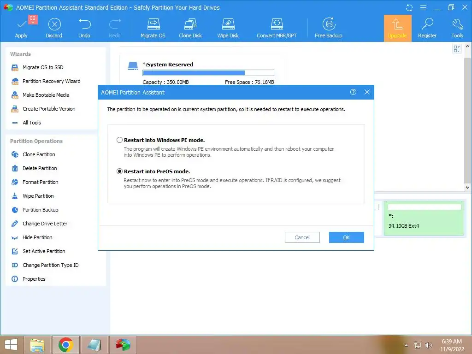Viewport: 472px width, 354px height.
Task: Discard pending operations
Action: coord(54,28)
